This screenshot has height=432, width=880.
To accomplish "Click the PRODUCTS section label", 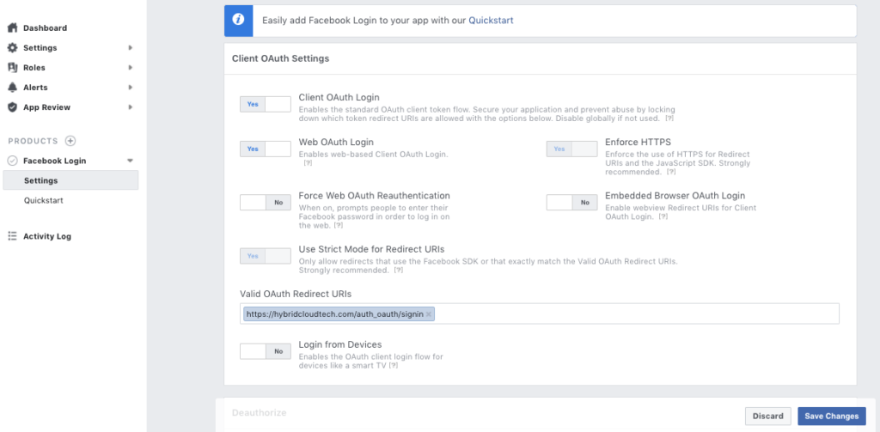I will point(34,141).
